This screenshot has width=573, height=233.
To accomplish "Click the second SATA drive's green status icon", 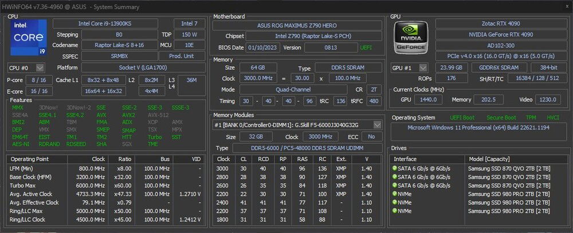I will pos(395,176).
